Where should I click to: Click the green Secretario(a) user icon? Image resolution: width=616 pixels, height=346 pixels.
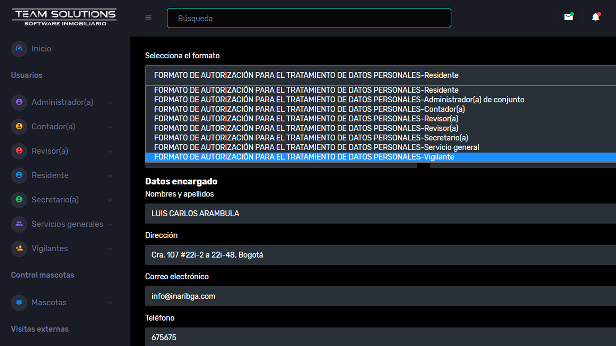coord(19,200)
